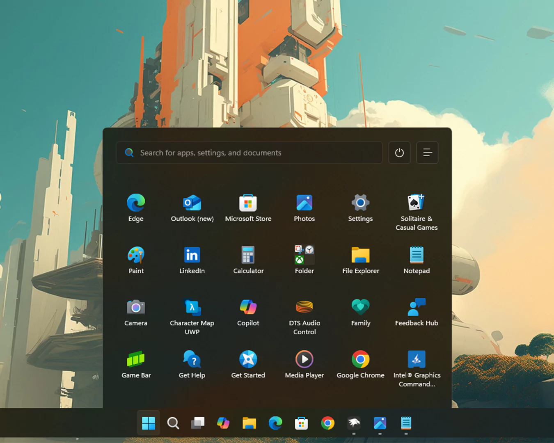This screenshot has height=443, width=554.
Task: Launch Copilot from the taskbar
Action: [223, 423]
